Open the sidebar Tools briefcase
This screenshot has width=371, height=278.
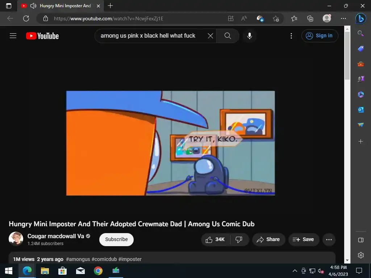(360, 64)
